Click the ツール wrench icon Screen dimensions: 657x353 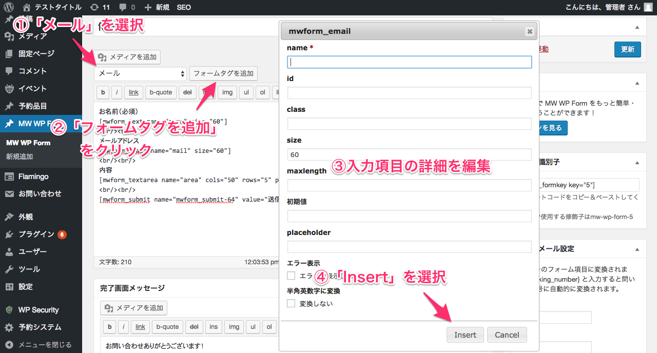coord(9,269)
